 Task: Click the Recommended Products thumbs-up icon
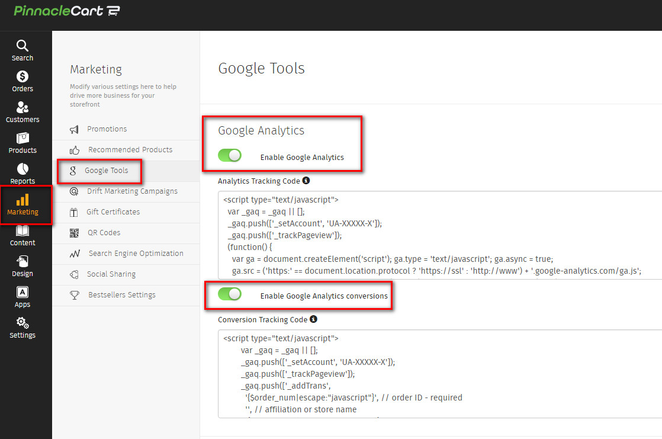point(75,150)
